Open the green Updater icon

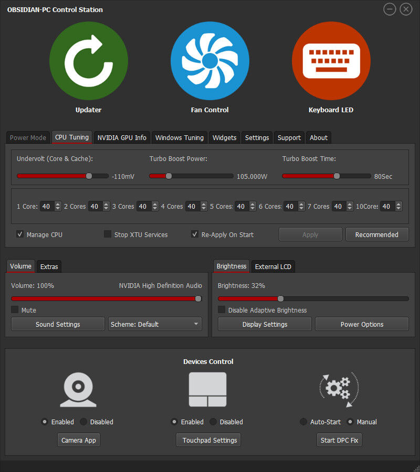89,61
